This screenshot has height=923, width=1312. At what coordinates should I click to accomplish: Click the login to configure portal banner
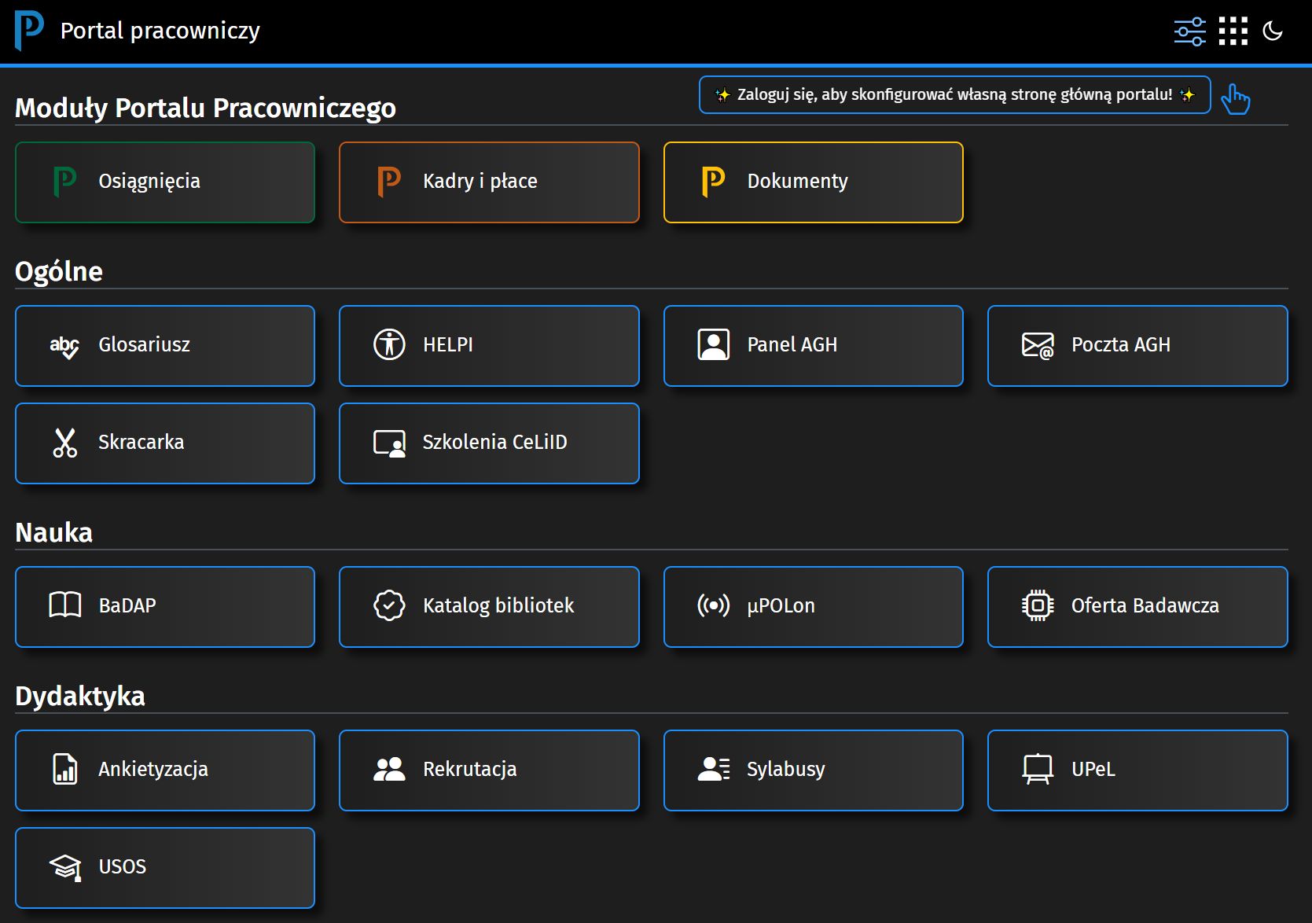coord(954,95)
